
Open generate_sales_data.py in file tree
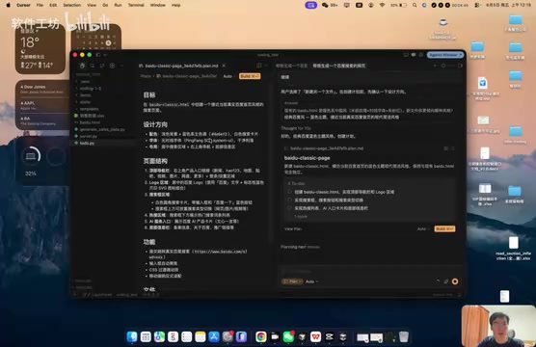click(x=102, y=129)
